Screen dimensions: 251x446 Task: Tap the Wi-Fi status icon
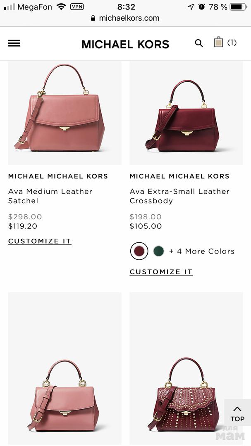tap(61, 7)
